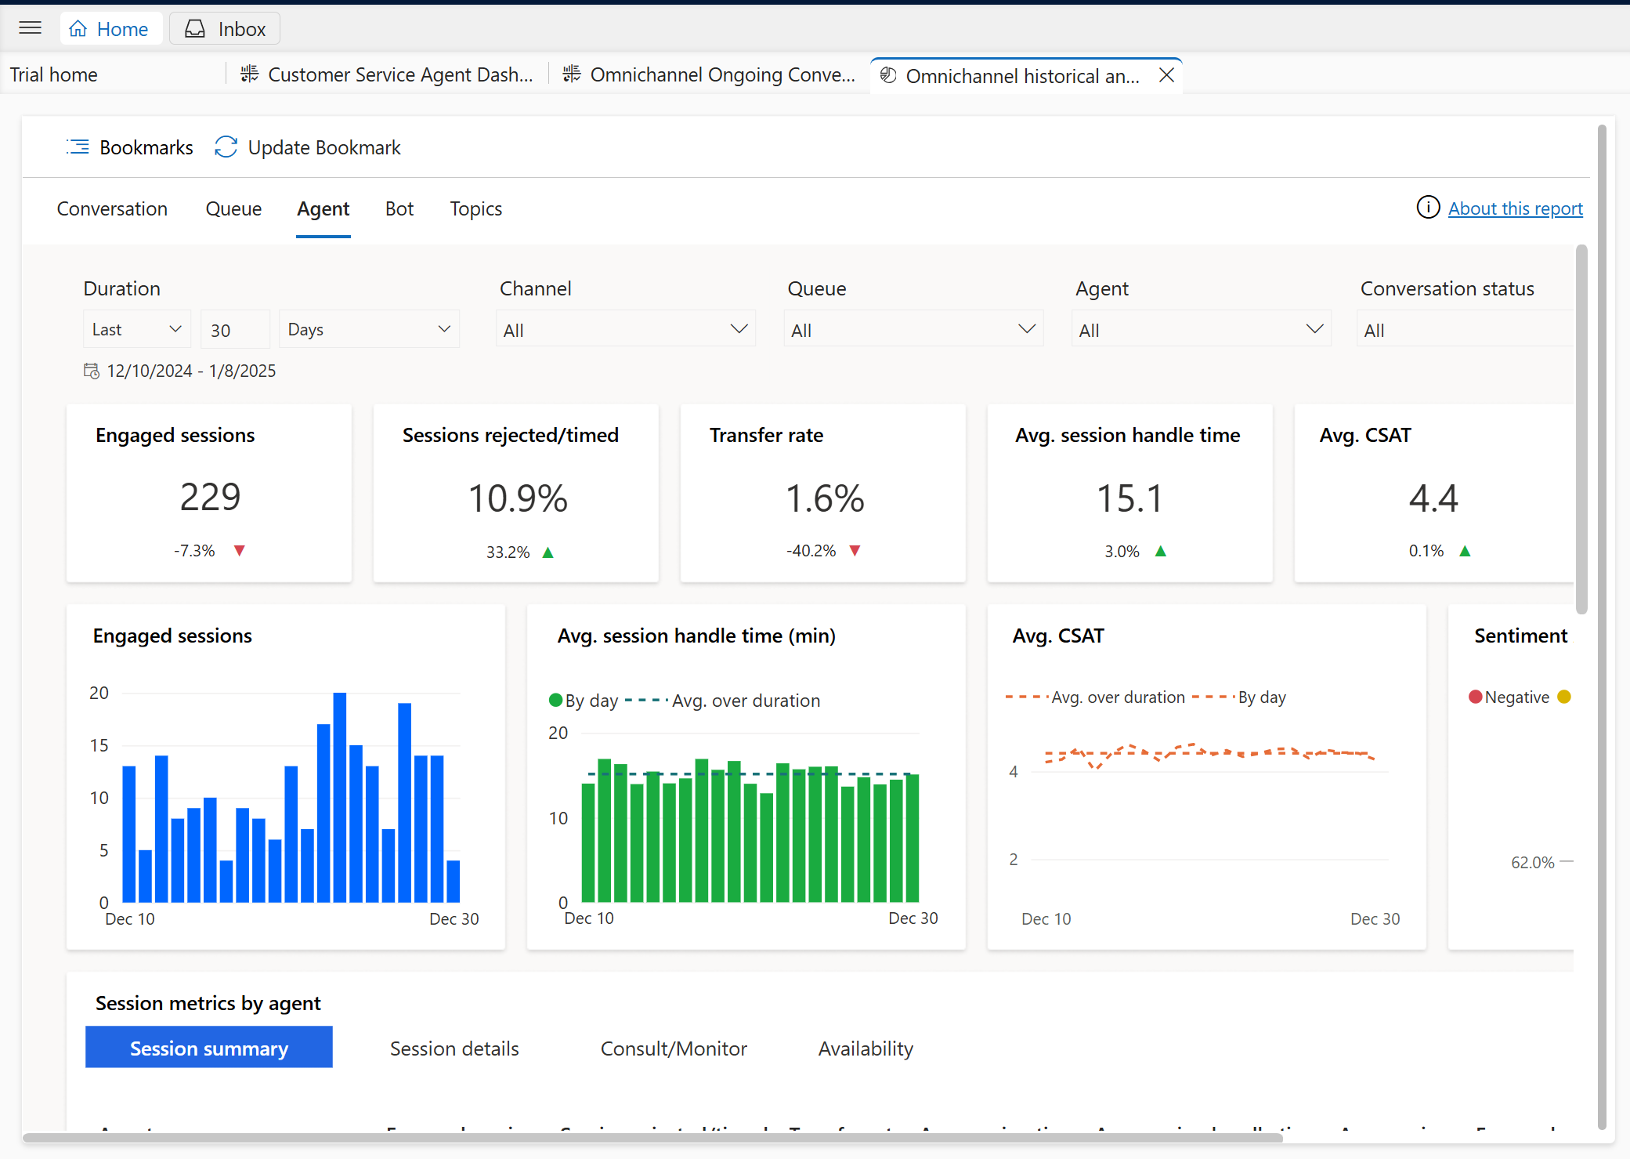Expand the Channel filter dropdown
Viewport: 1630px width, 1159px height.
625,330
